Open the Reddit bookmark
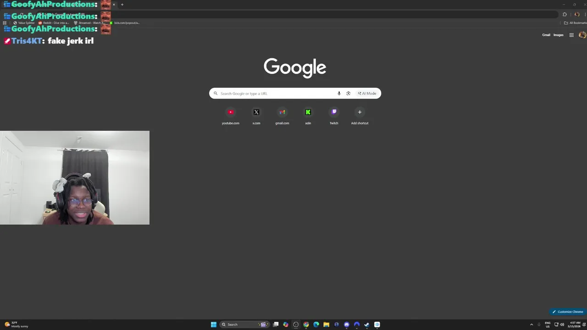 point(54,23)
